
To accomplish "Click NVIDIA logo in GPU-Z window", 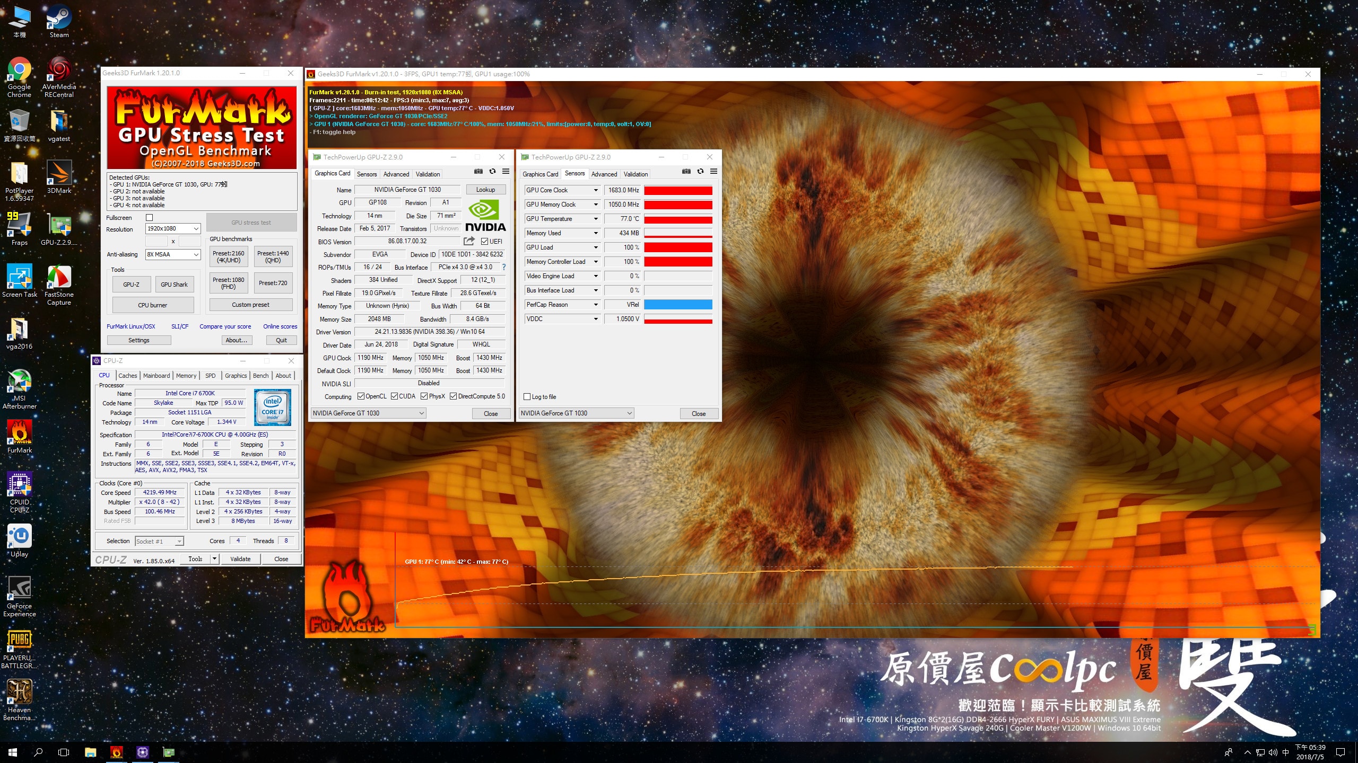I will click(485, 215).
